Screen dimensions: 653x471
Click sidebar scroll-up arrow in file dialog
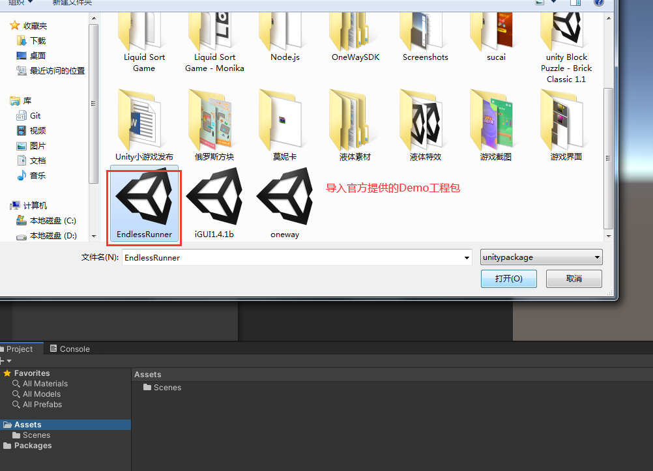(94, 18)
